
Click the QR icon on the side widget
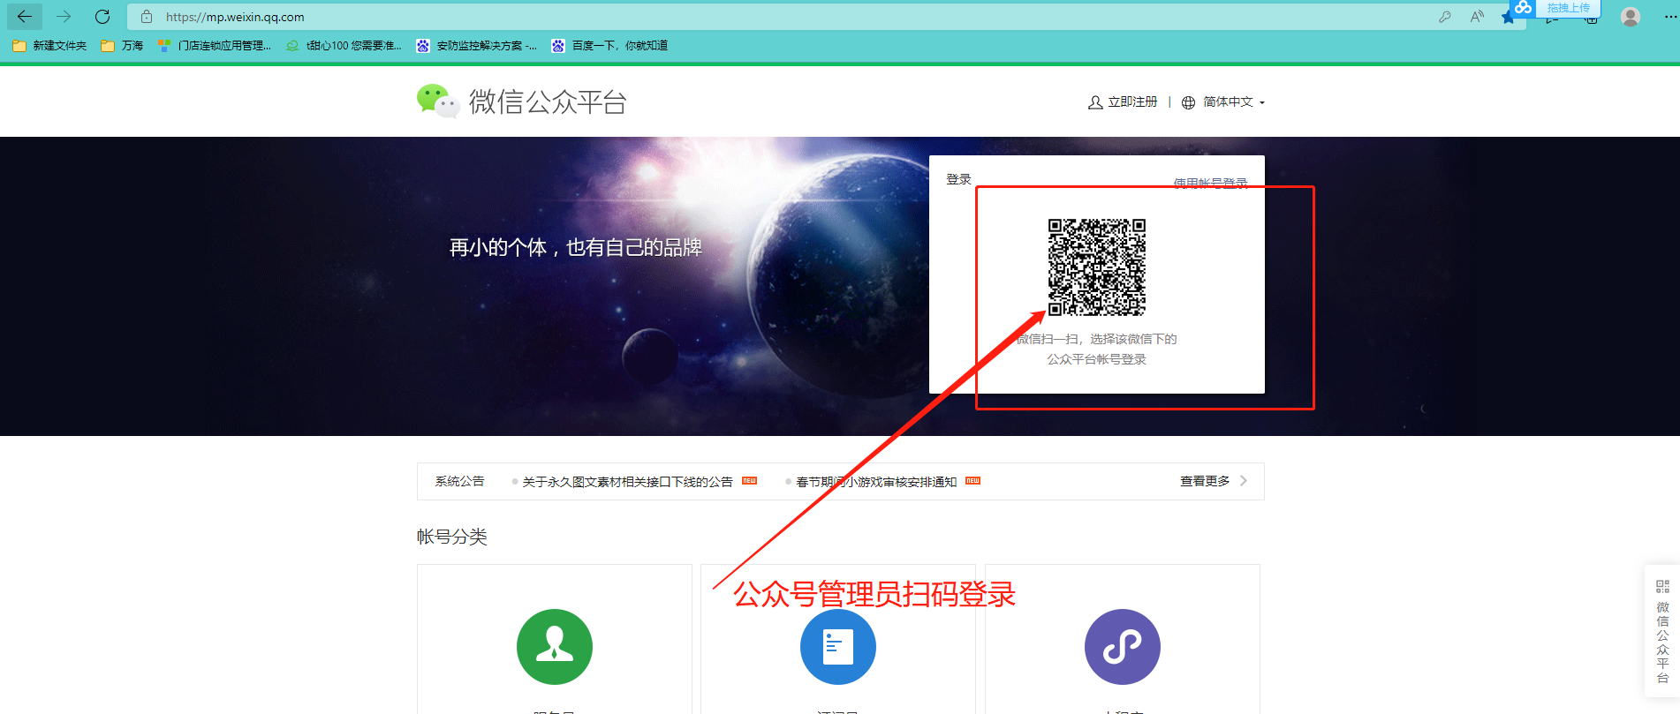[1662, 587]
